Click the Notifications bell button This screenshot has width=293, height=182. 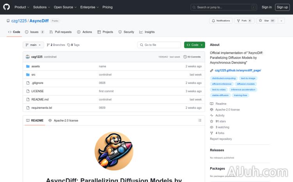click(221, 21)
